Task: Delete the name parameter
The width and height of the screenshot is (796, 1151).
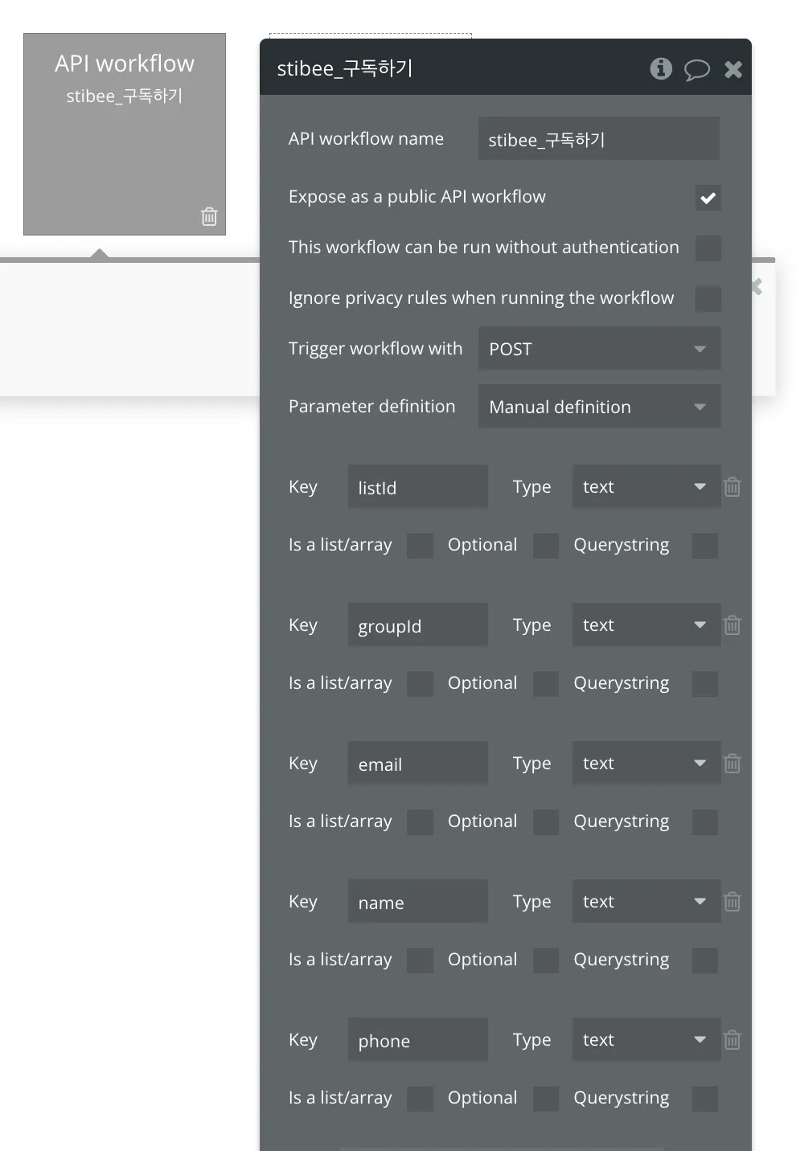Action: (x=732, y=902)
